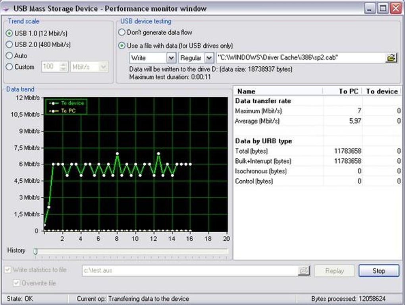405x305 pixels.
Task: Open the Write operation dropdown
Action: coord(171,58)
